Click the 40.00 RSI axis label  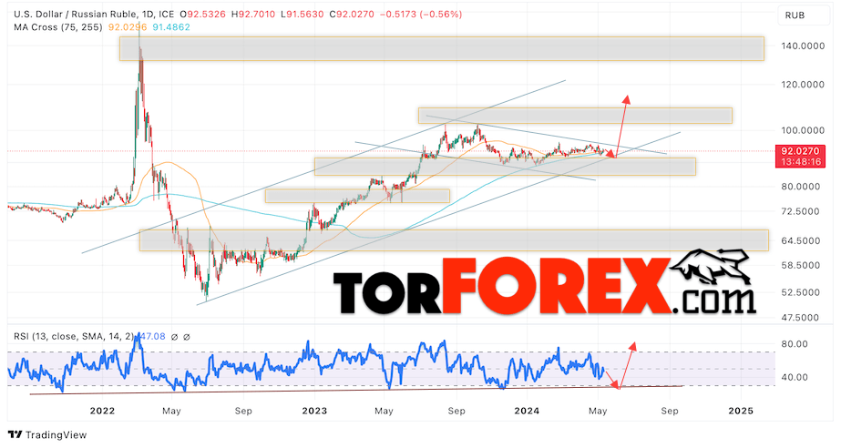pyautogui.click(x=795, y=377)
